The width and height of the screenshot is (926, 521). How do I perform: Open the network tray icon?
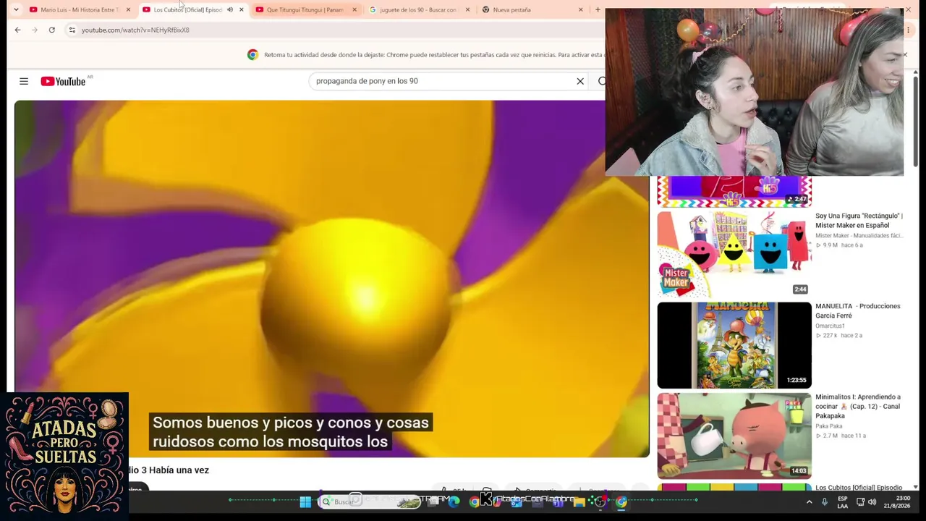click(860, 501)
